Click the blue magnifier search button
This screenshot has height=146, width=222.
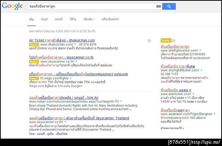(169, 6)
